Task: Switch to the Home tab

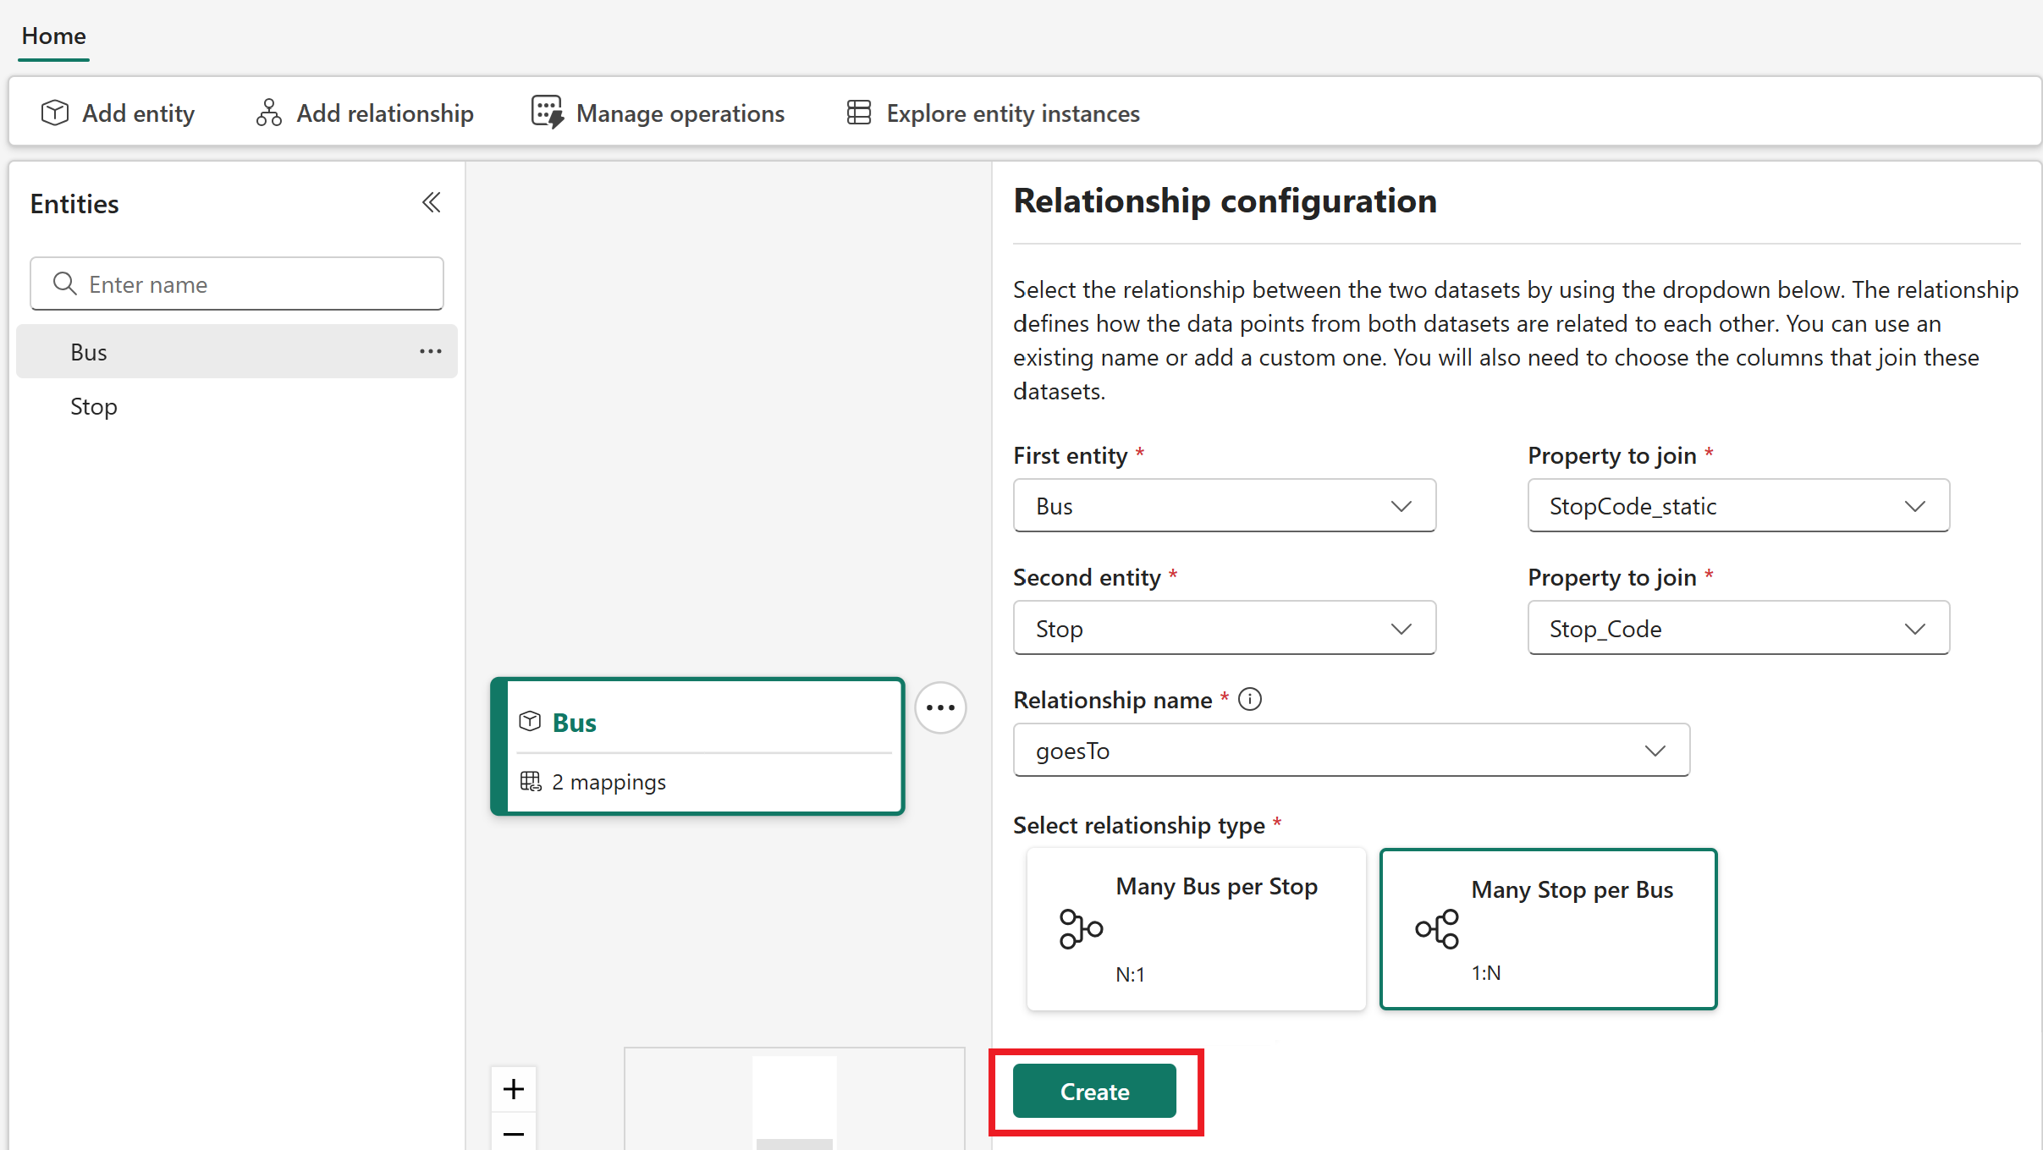Action: click(x=53, y=36)
